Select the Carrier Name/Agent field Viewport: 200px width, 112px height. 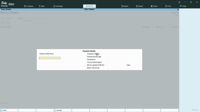94,62
